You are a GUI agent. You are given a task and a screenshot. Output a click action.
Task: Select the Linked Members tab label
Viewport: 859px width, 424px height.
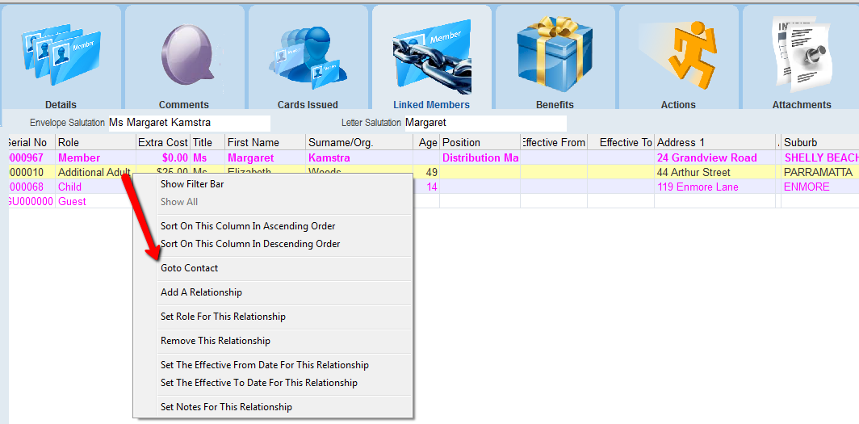[x=432, y=105]
